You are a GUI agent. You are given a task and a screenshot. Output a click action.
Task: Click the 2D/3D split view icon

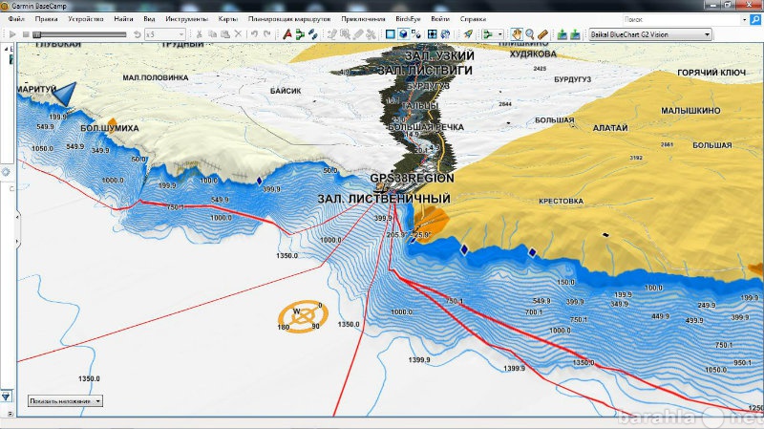pos(415,34)
